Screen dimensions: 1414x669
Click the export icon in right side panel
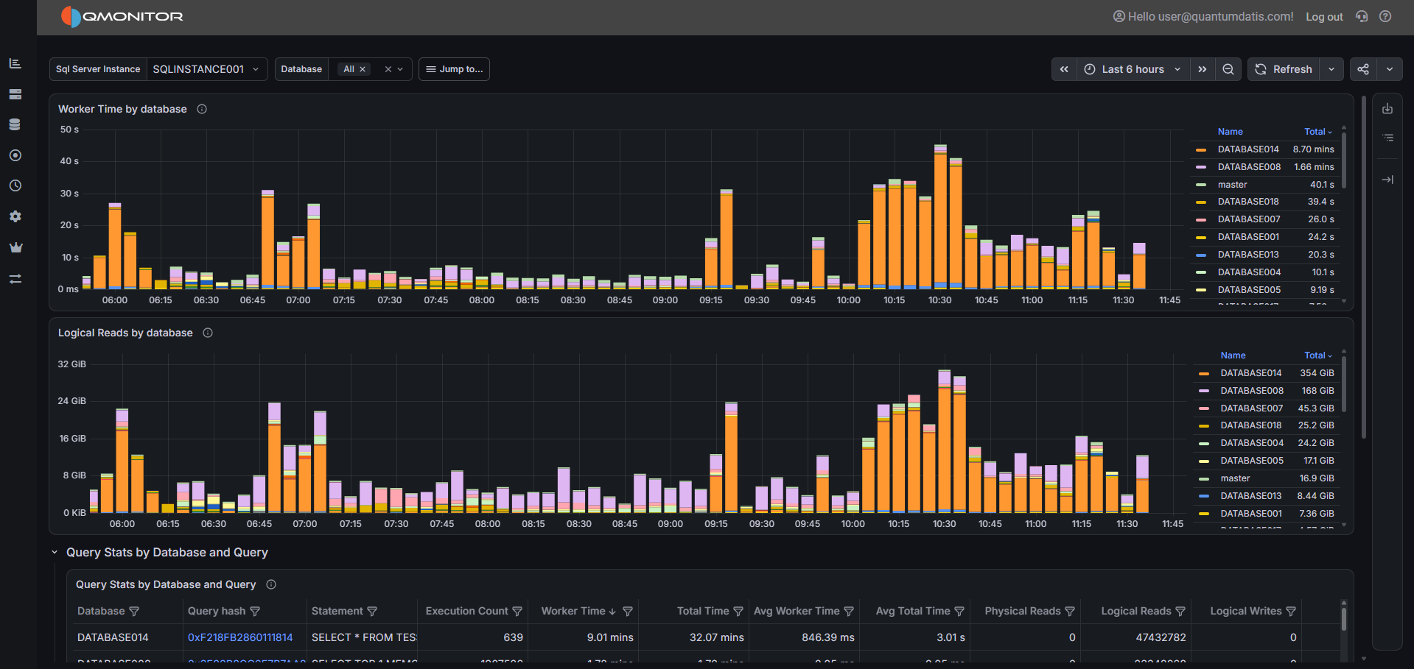1387,109
